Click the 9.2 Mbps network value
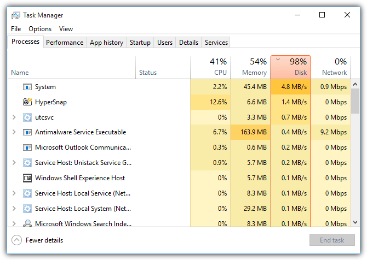Viewport: 367px width, 260px height. pos(334,132)
